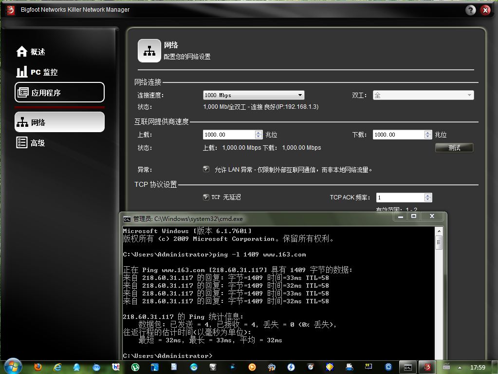Expand the 连接速度 1000 Mbps dropdown

pyautogui.click(x=254, y=95)
